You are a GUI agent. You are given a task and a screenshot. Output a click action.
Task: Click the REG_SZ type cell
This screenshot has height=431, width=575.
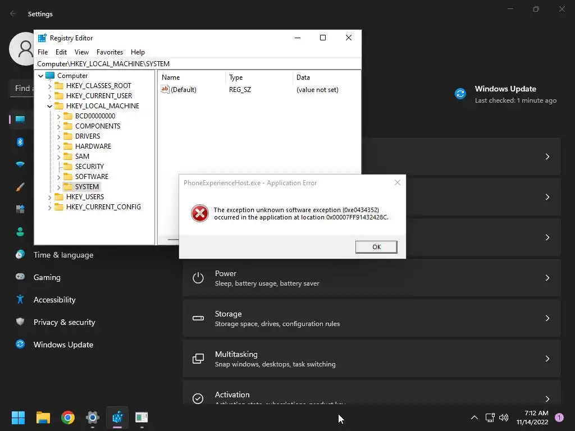point(240,89)
